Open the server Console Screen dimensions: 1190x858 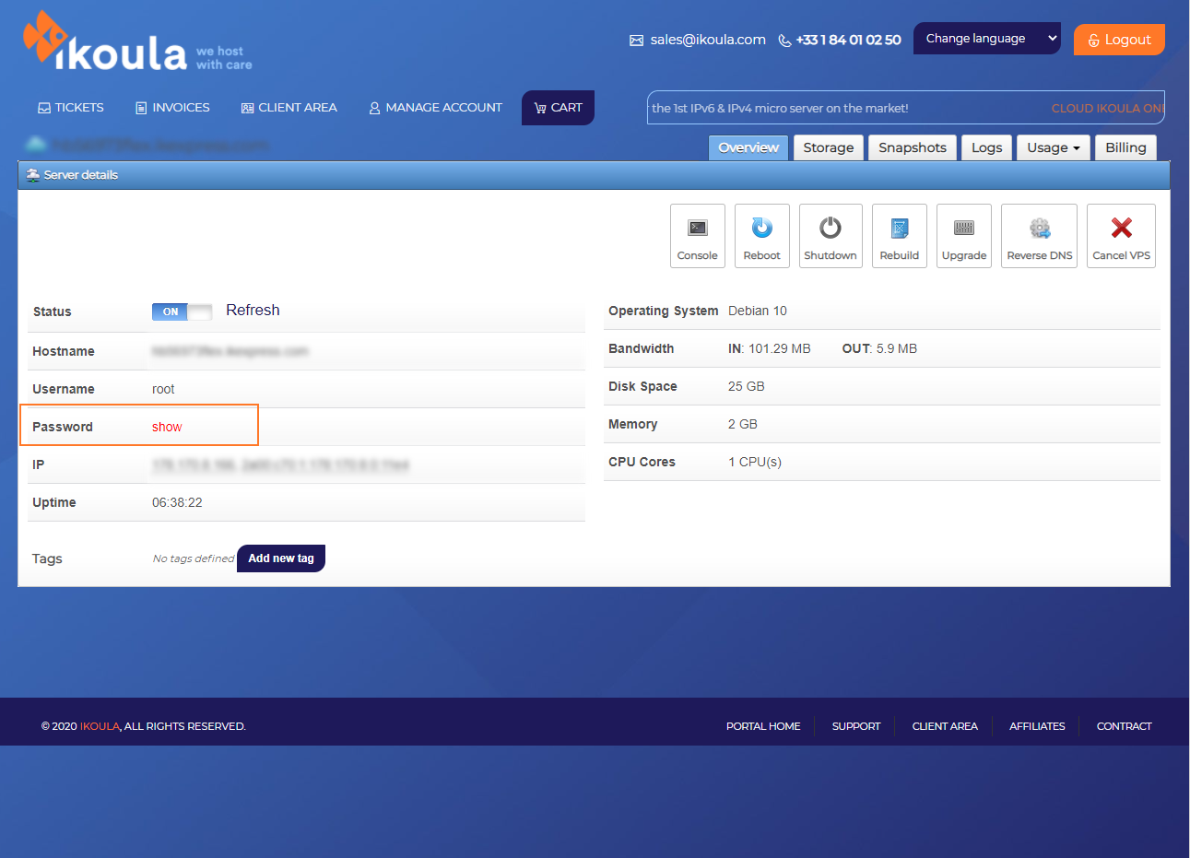coord(698,236)
